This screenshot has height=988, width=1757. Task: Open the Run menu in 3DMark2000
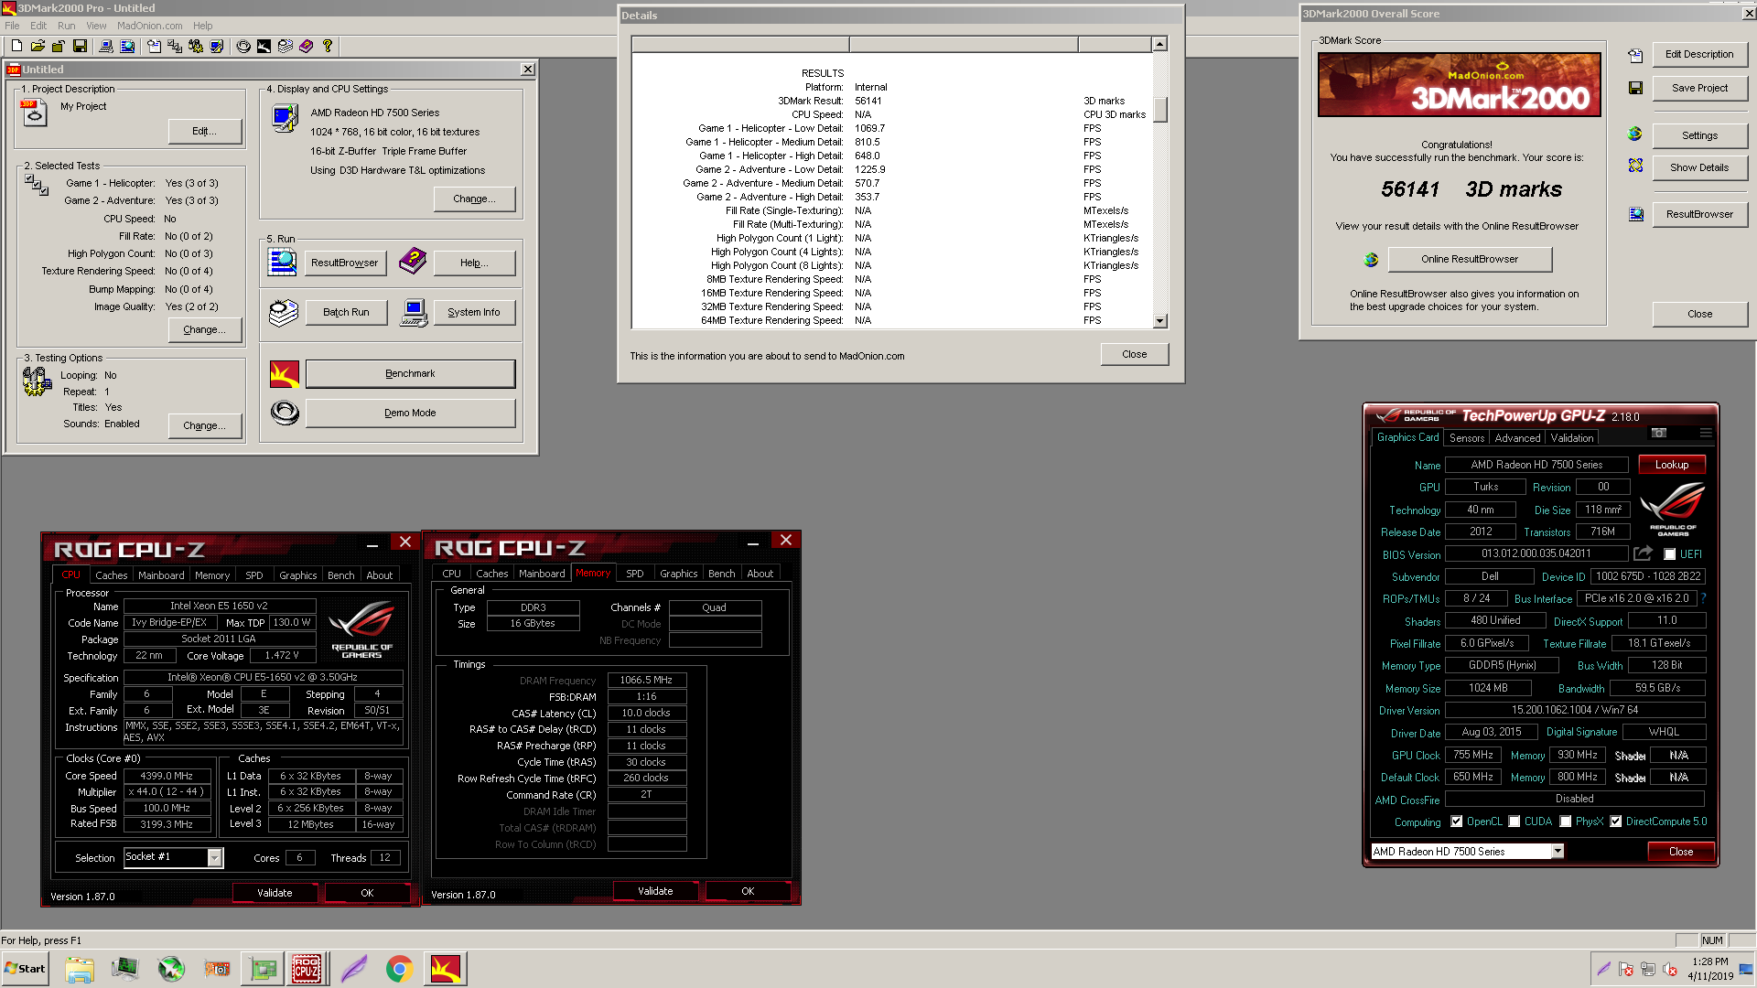coord(66,26)
